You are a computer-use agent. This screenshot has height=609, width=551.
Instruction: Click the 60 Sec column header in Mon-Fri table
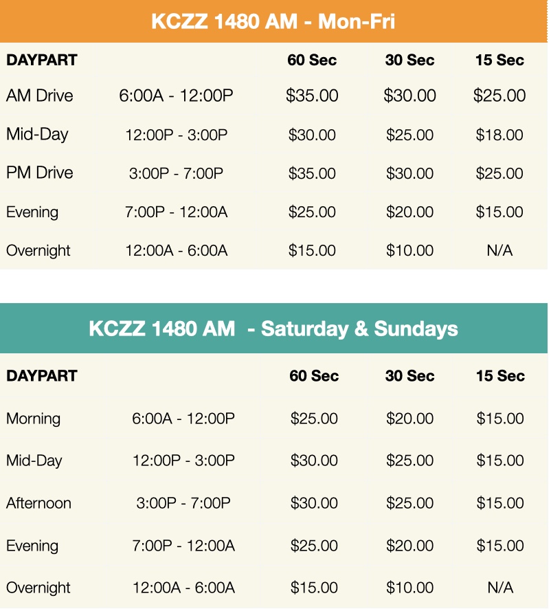pos(312,60)
